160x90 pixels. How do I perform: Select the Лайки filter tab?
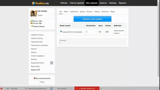point(66,12)
